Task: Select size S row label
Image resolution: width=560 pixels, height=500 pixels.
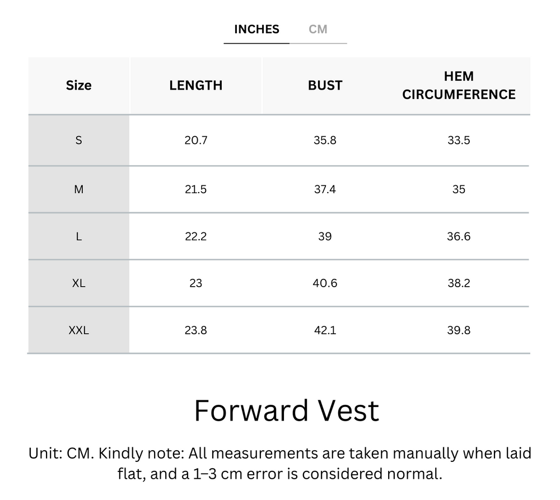Action: [x=78, y=140]
